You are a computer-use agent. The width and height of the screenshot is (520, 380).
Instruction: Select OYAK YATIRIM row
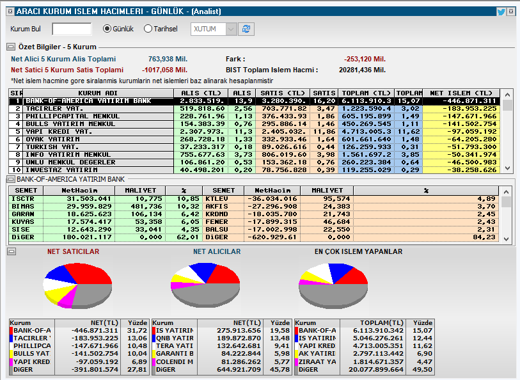pos(255,139)
